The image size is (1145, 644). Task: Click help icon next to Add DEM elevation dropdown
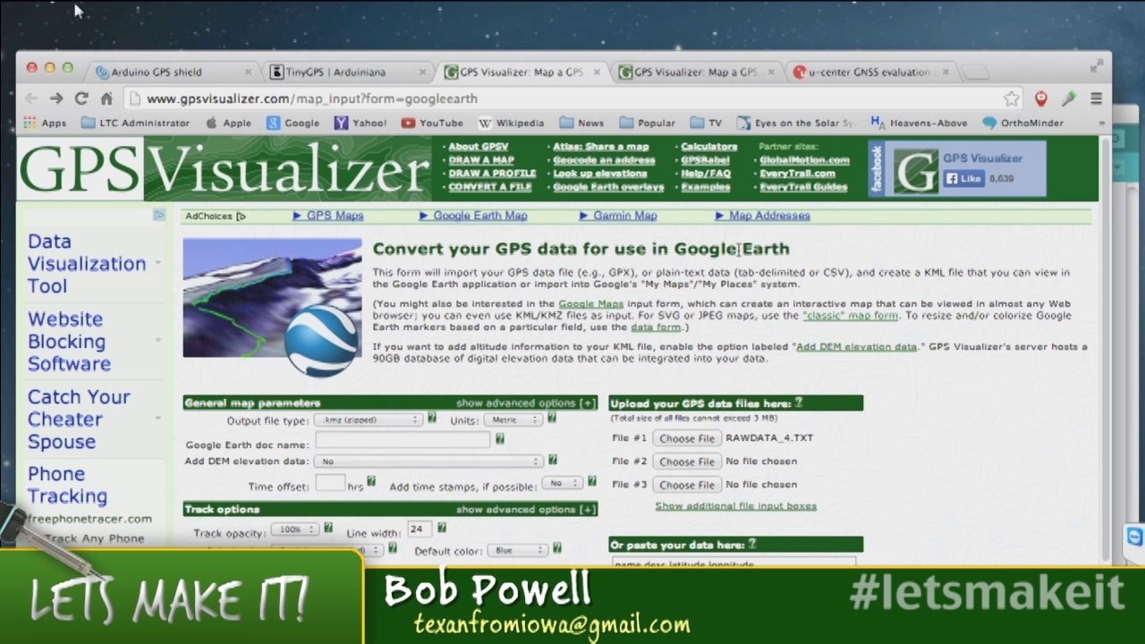coord(553,460)
